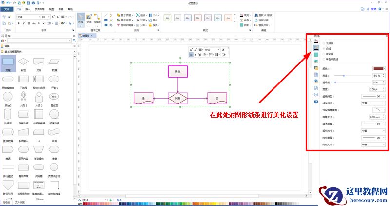Select the 判定 diamond shape in library

23,62
